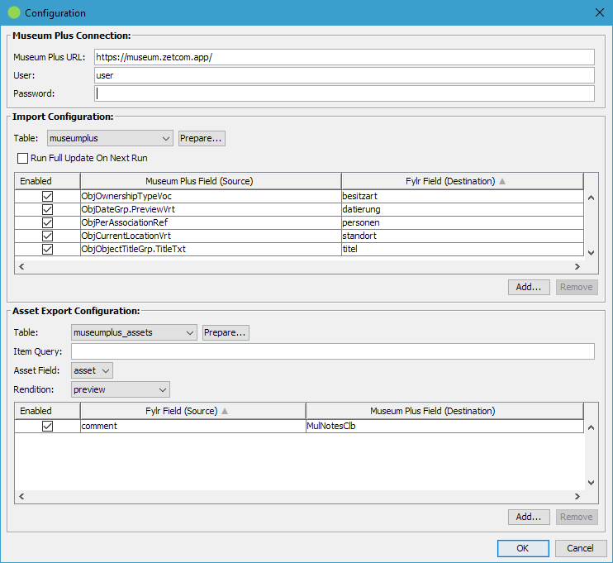Screen dimensions: 613x563
Task: Expand the Rendition preview dropdown
Action: (121, 389)
